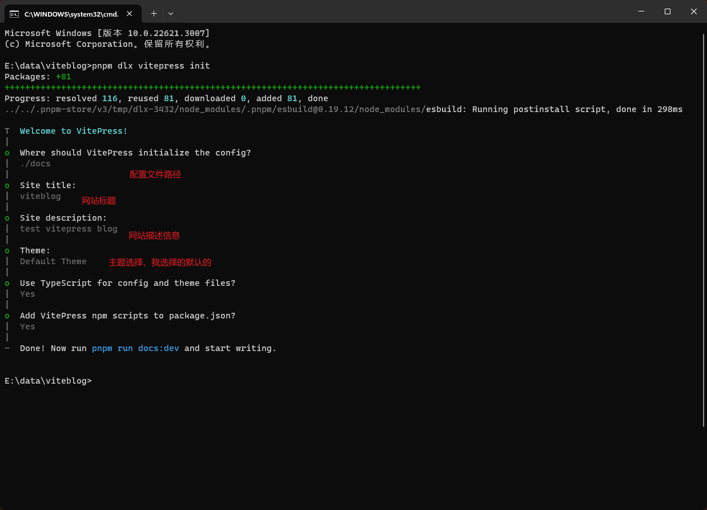The image size is (707, 510).
Task: Click the 'Welcome to VitePress!' heading
Action: [74, 131]
